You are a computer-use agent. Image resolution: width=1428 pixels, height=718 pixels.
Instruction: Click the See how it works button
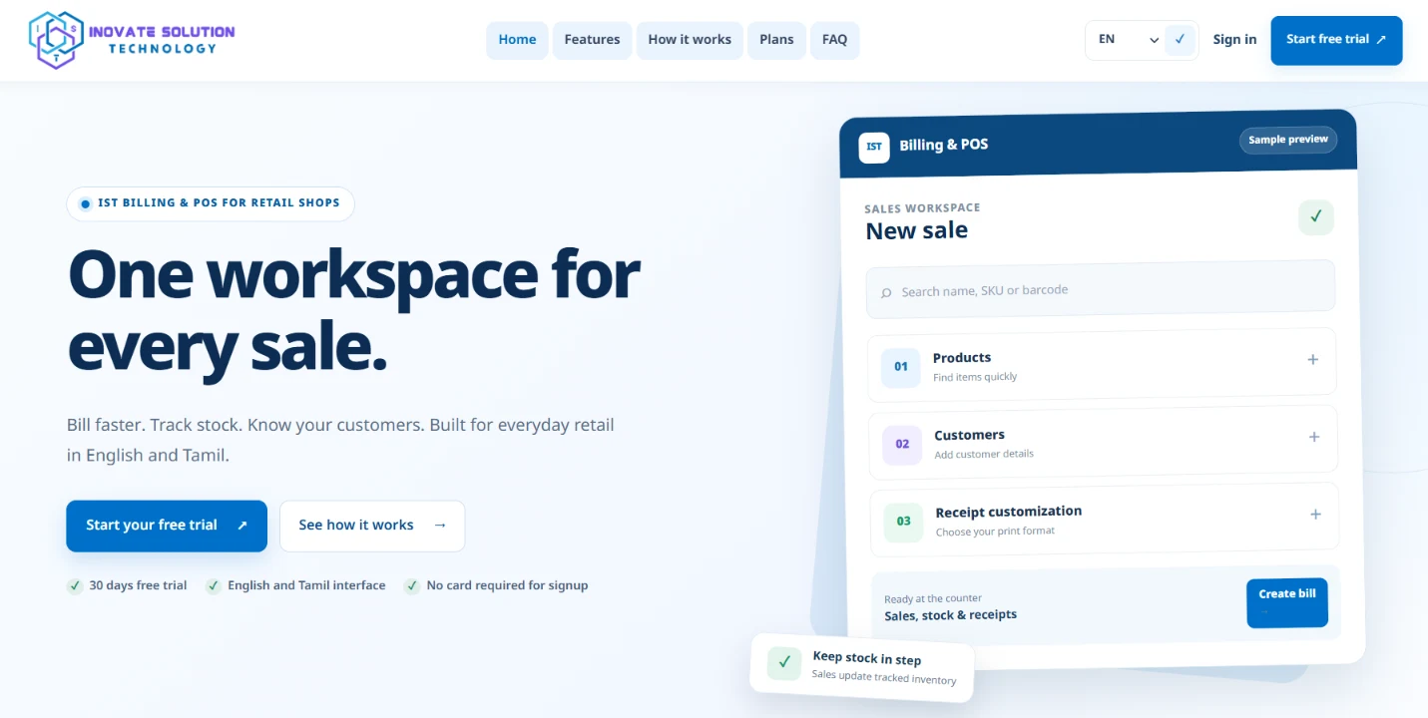pyautogui.click(x=372, y=526)
